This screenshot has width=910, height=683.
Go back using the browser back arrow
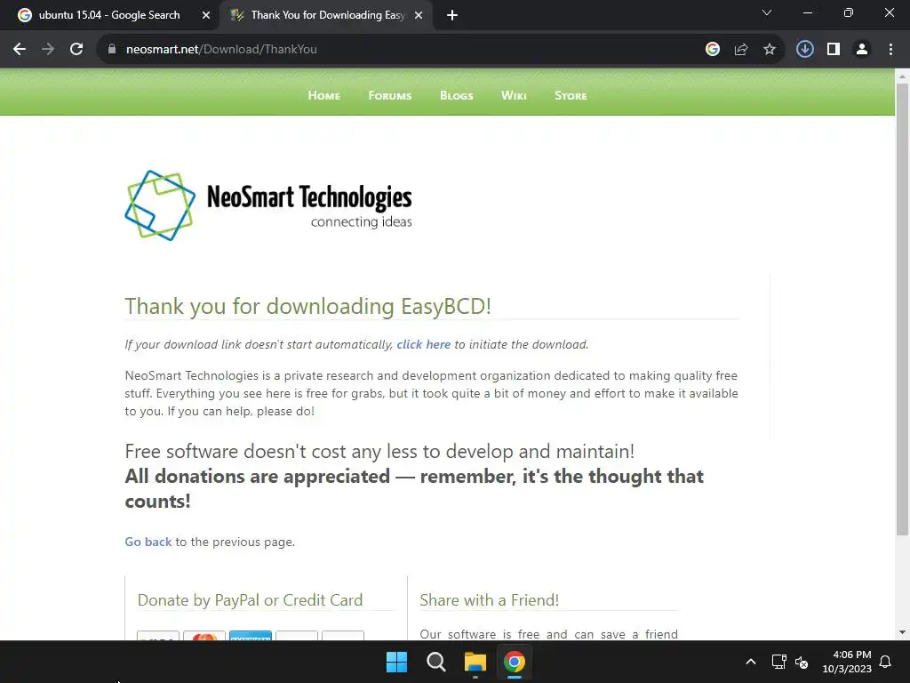[20, 50]
